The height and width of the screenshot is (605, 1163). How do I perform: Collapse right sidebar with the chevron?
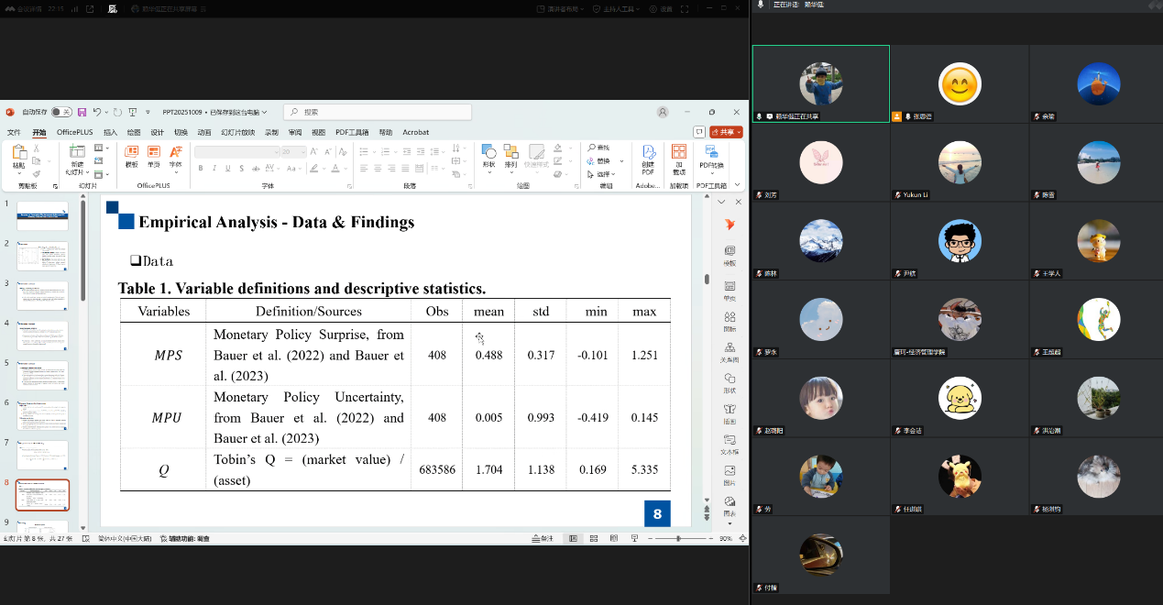(x=721, y=202)
